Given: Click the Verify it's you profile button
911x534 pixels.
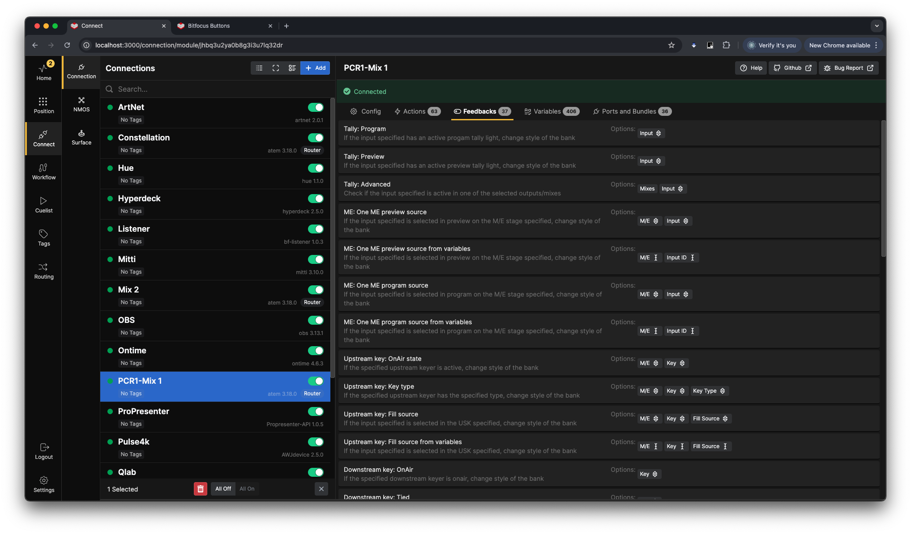Looking at the screenshot, I should [x=772, y=45].
